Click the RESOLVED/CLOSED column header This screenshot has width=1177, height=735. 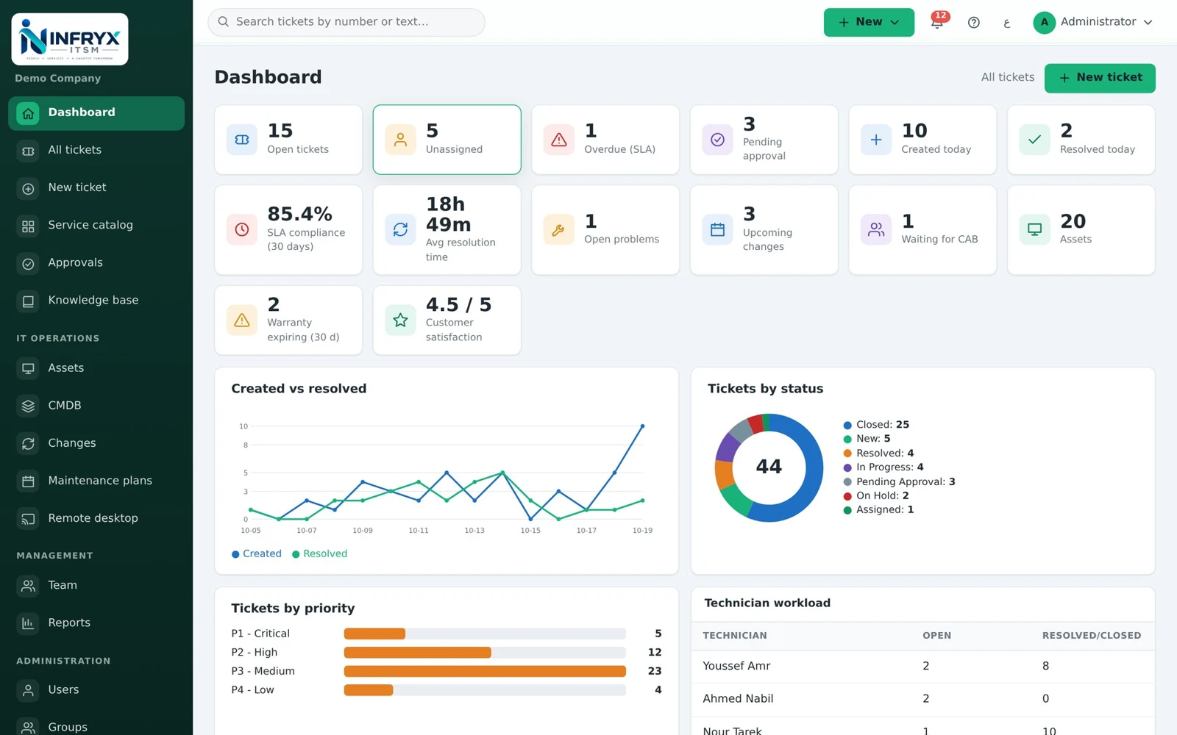(1091, 636)
